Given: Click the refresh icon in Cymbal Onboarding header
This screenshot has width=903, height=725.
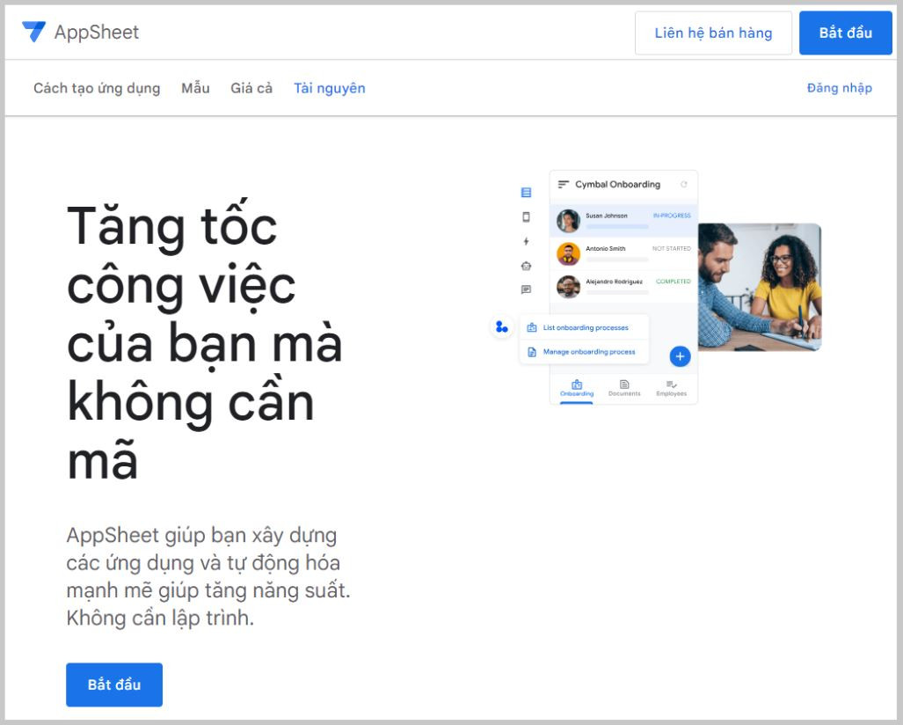Looking at the screenshot, I should tap(683, 185).
